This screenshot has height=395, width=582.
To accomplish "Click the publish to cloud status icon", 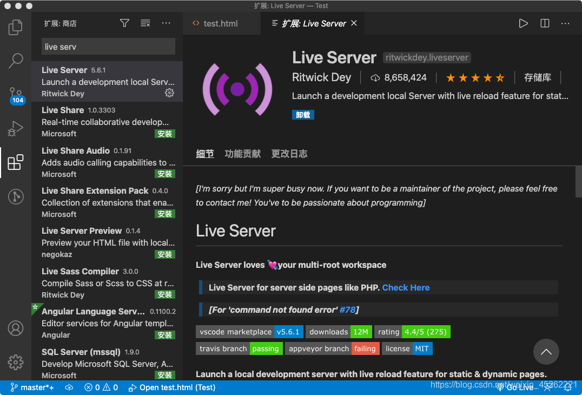I will (69, 387).
